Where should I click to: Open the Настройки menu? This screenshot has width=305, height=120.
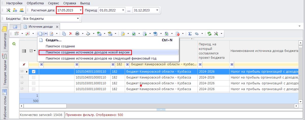(x=14, y=3)
